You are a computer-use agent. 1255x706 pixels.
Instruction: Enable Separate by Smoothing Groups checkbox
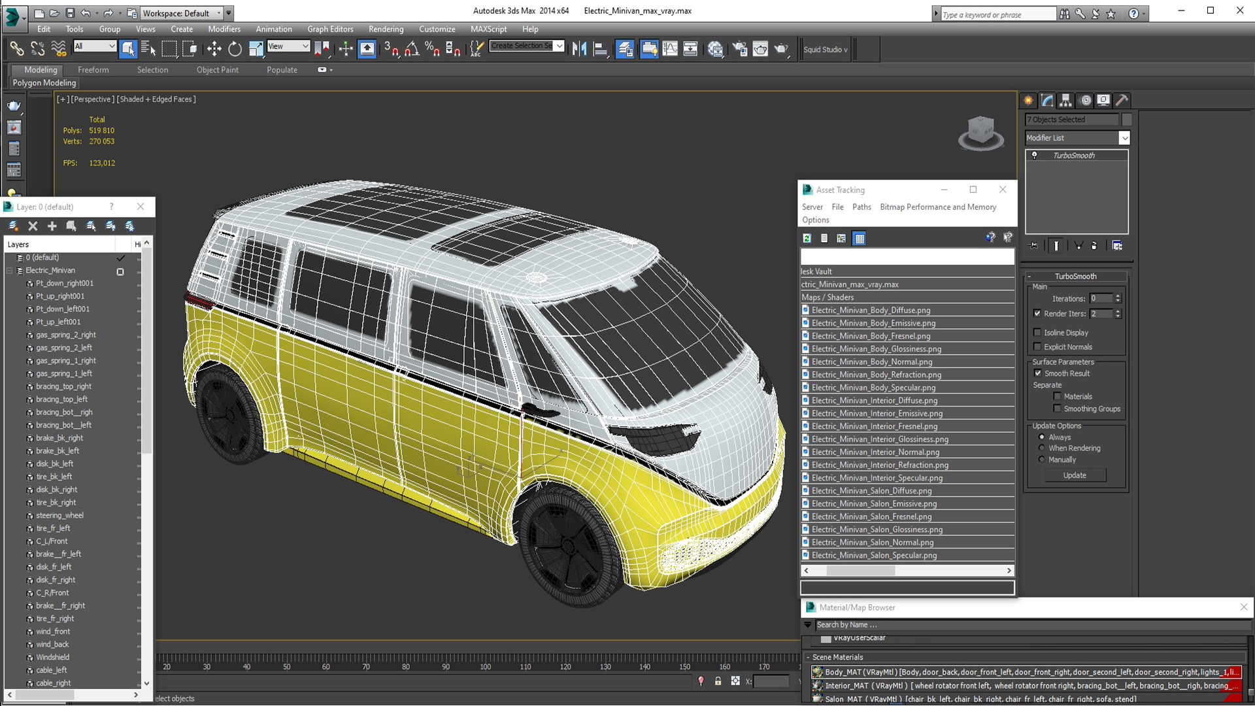click(x=1057, y=409)
